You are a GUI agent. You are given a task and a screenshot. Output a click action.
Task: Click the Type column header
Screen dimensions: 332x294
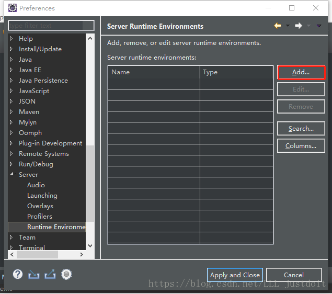(x=236, y=72)
